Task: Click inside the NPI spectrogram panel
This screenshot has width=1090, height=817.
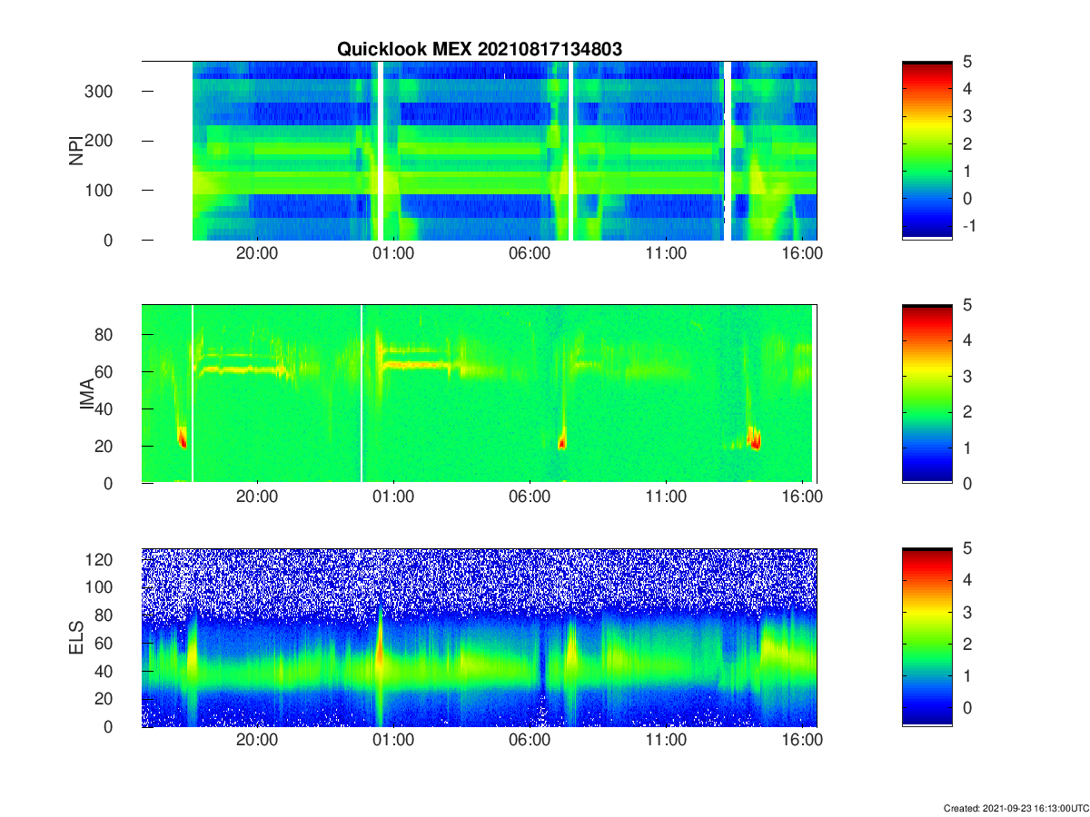Action: click(479, 151)
